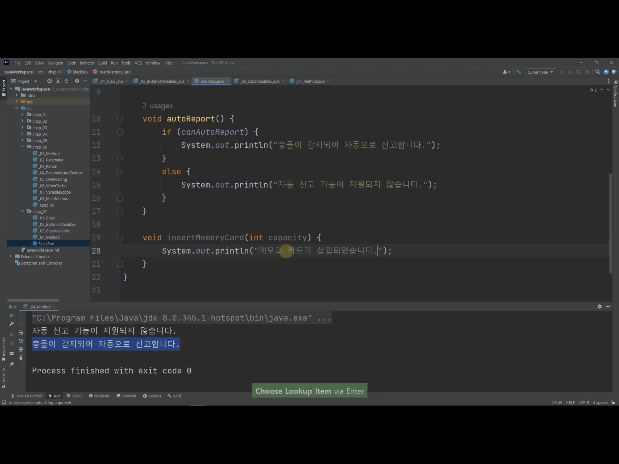
Task: Click the Build project hammer icon
Action: (519, 72)
